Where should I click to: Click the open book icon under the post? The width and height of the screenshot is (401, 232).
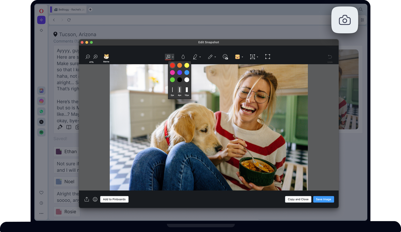point(69,127)
